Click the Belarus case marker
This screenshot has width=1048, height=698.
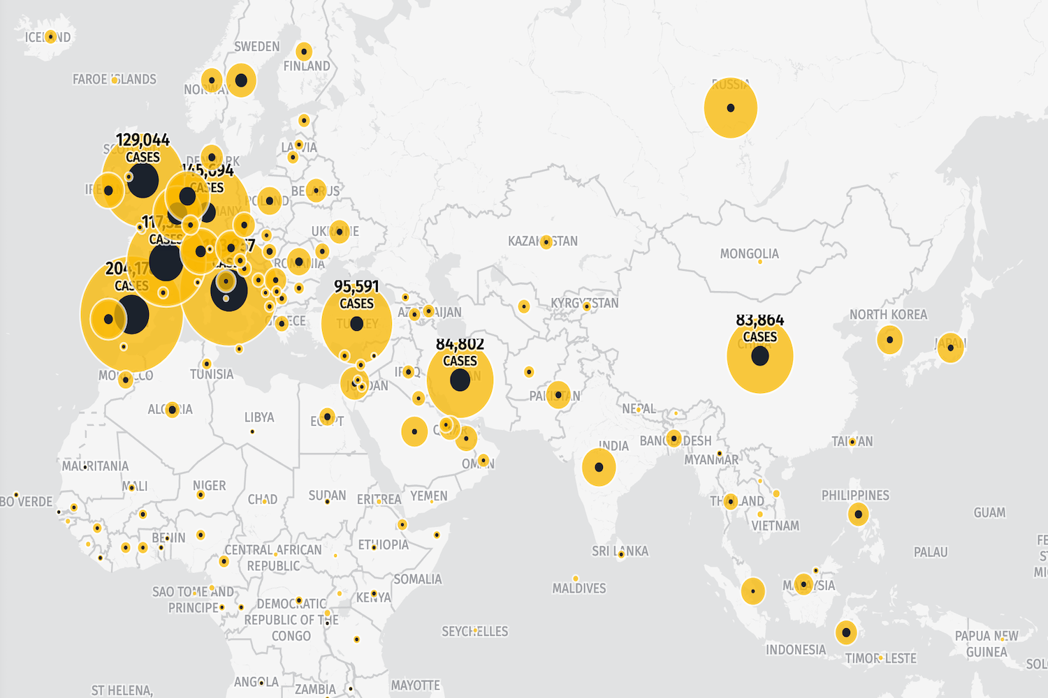[x=316, y=191]
